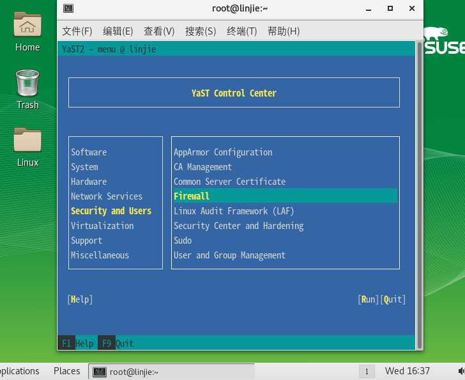Screen dimensions: 465x380
Task: Open the 查看(V) menu
Action: [x=159, y=31]
